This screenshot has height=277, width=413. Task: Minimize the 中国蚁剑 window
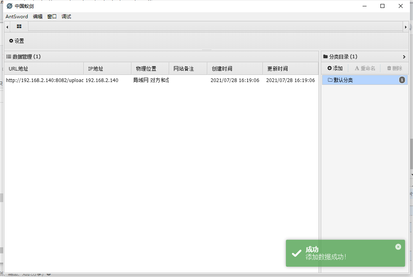click(365, 6)
